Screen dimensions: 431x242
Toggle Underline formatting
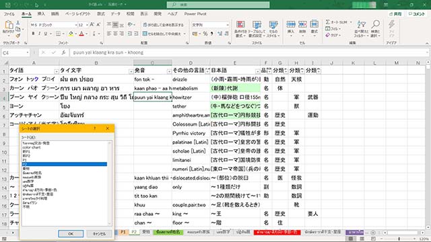pos(46,34)
